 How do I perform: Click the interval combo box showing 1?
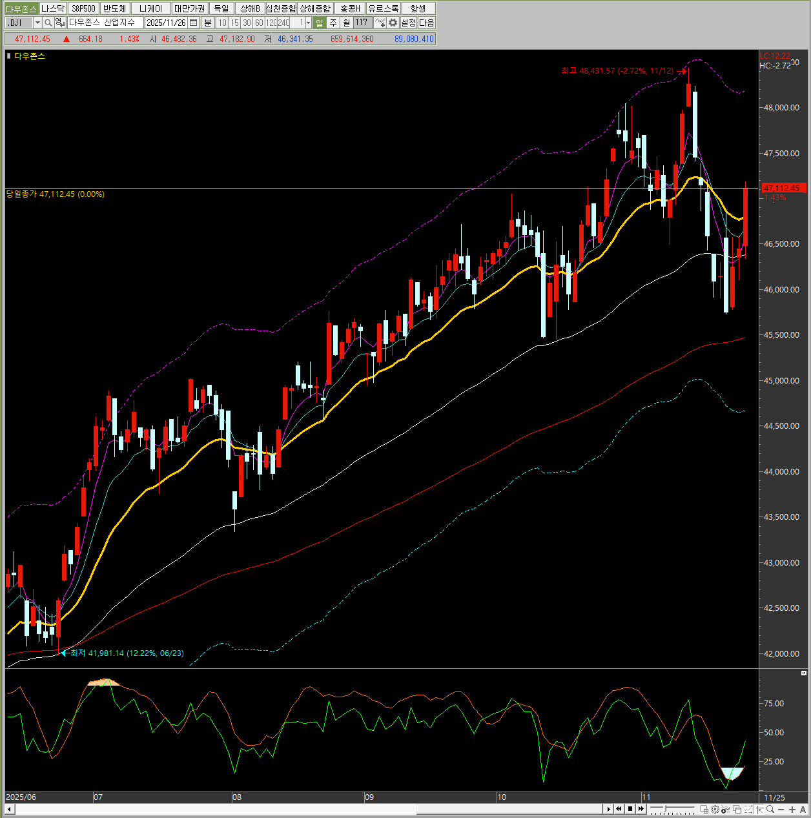[x=301, y=23]
